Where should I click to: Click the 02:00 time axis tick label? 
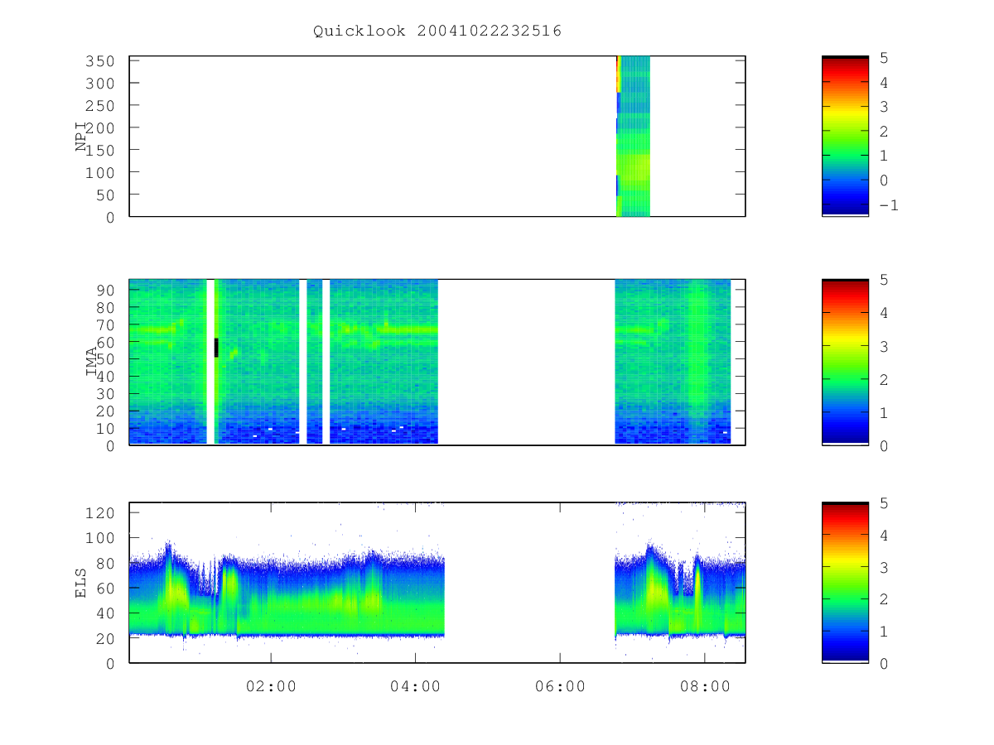pyautogui.click(x=271, y=687)
